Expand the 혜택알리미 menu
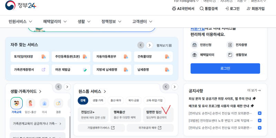The width and height of the screenshot is (276, 138). (55, 22)
